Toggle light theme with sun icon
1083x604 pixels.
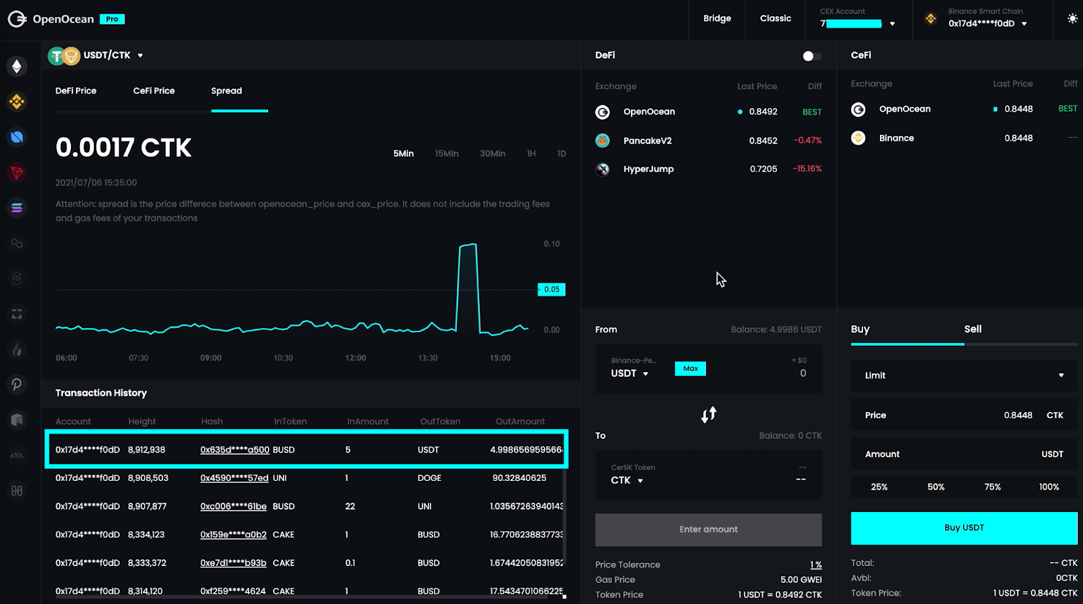pos(1072,19)
